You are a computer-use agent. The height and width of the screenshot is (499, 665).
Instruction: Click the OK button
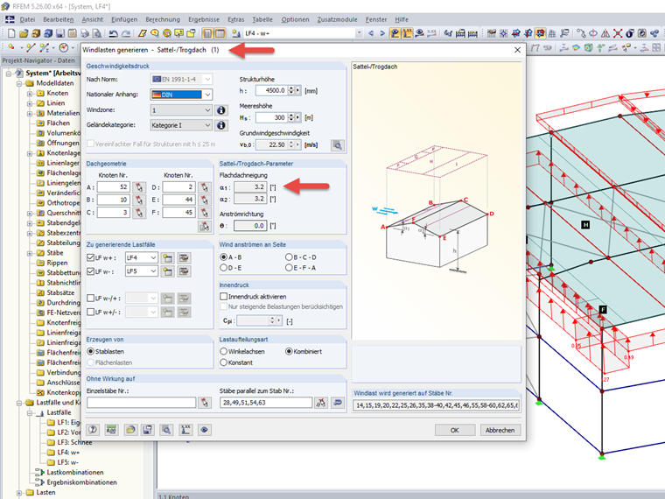(x=455, y=430)
